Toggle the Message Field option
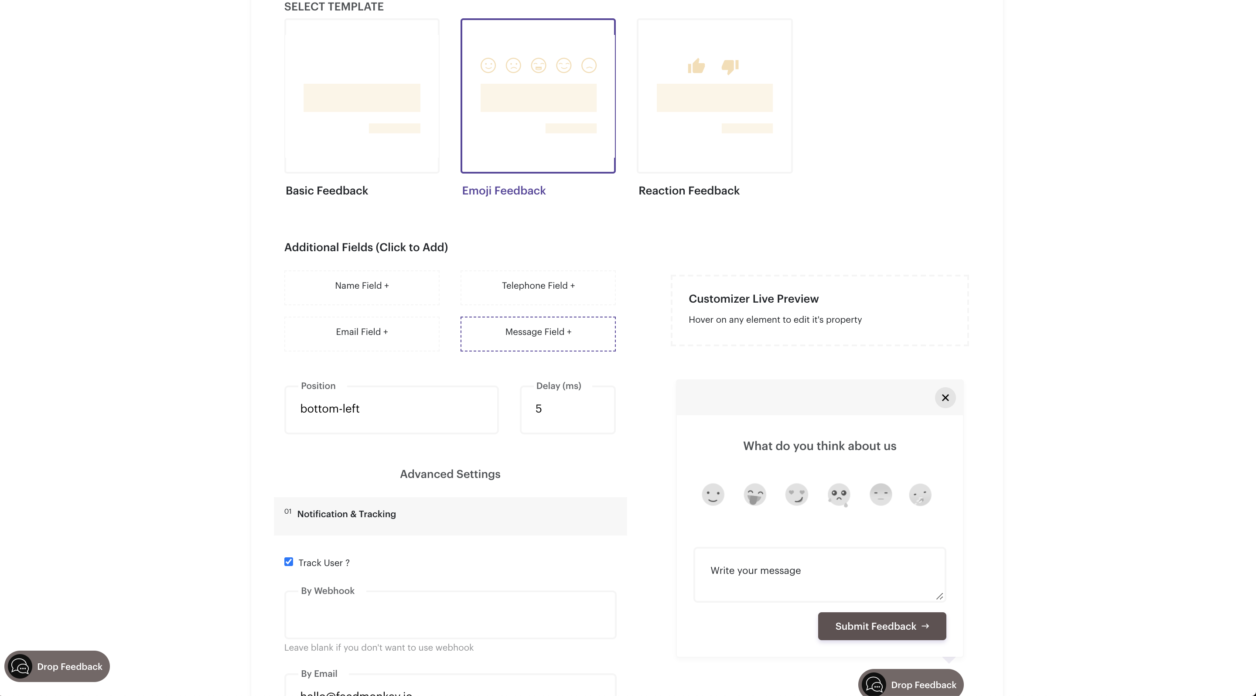 click(x=538, y=332)
